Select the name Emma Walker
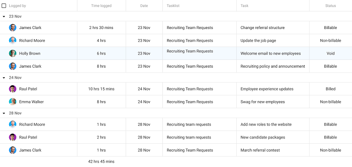Viewport: 352px width, 167px height. [x=31, y=102]
